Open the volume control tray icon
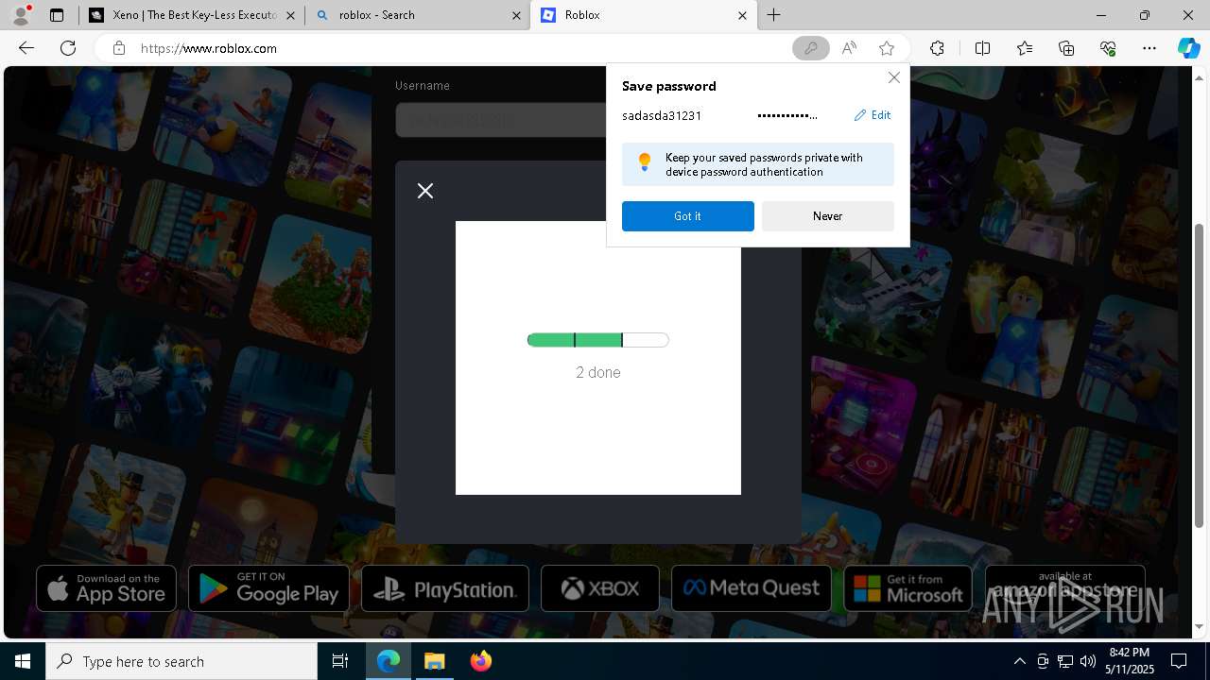This screenshot has height=680, width=1210. point(1087,661)
